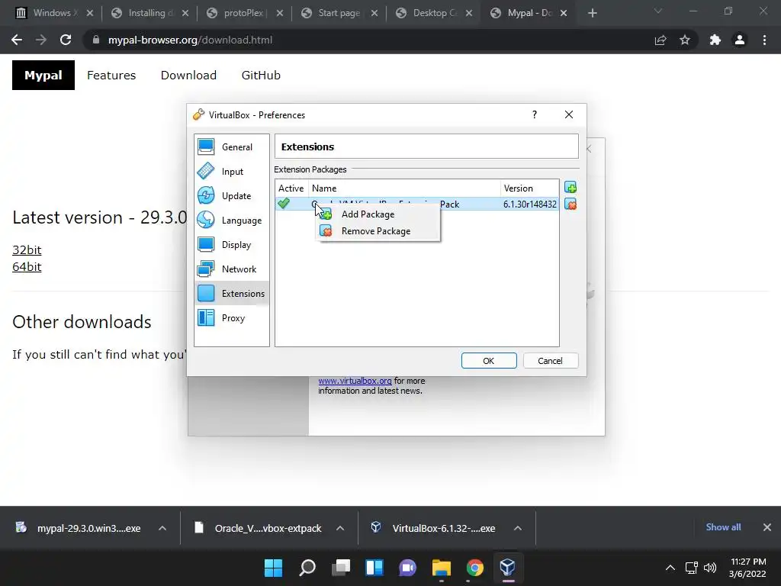
Task: Click the Remove Package icon beside the extension list
Action: pyautogui.click(x=570, y=204)
